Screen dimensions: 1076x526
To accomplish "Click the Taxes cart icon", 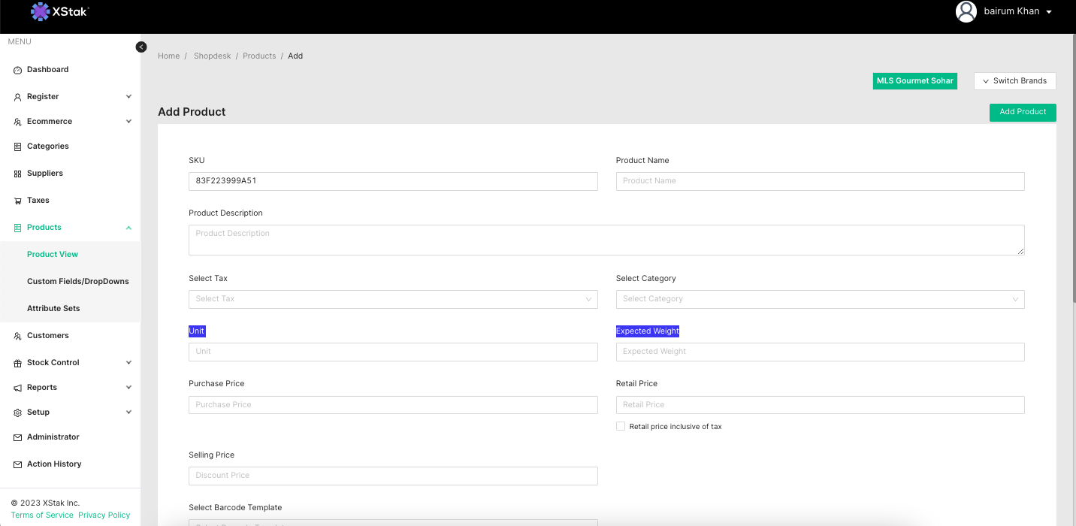I will [18, 201].
